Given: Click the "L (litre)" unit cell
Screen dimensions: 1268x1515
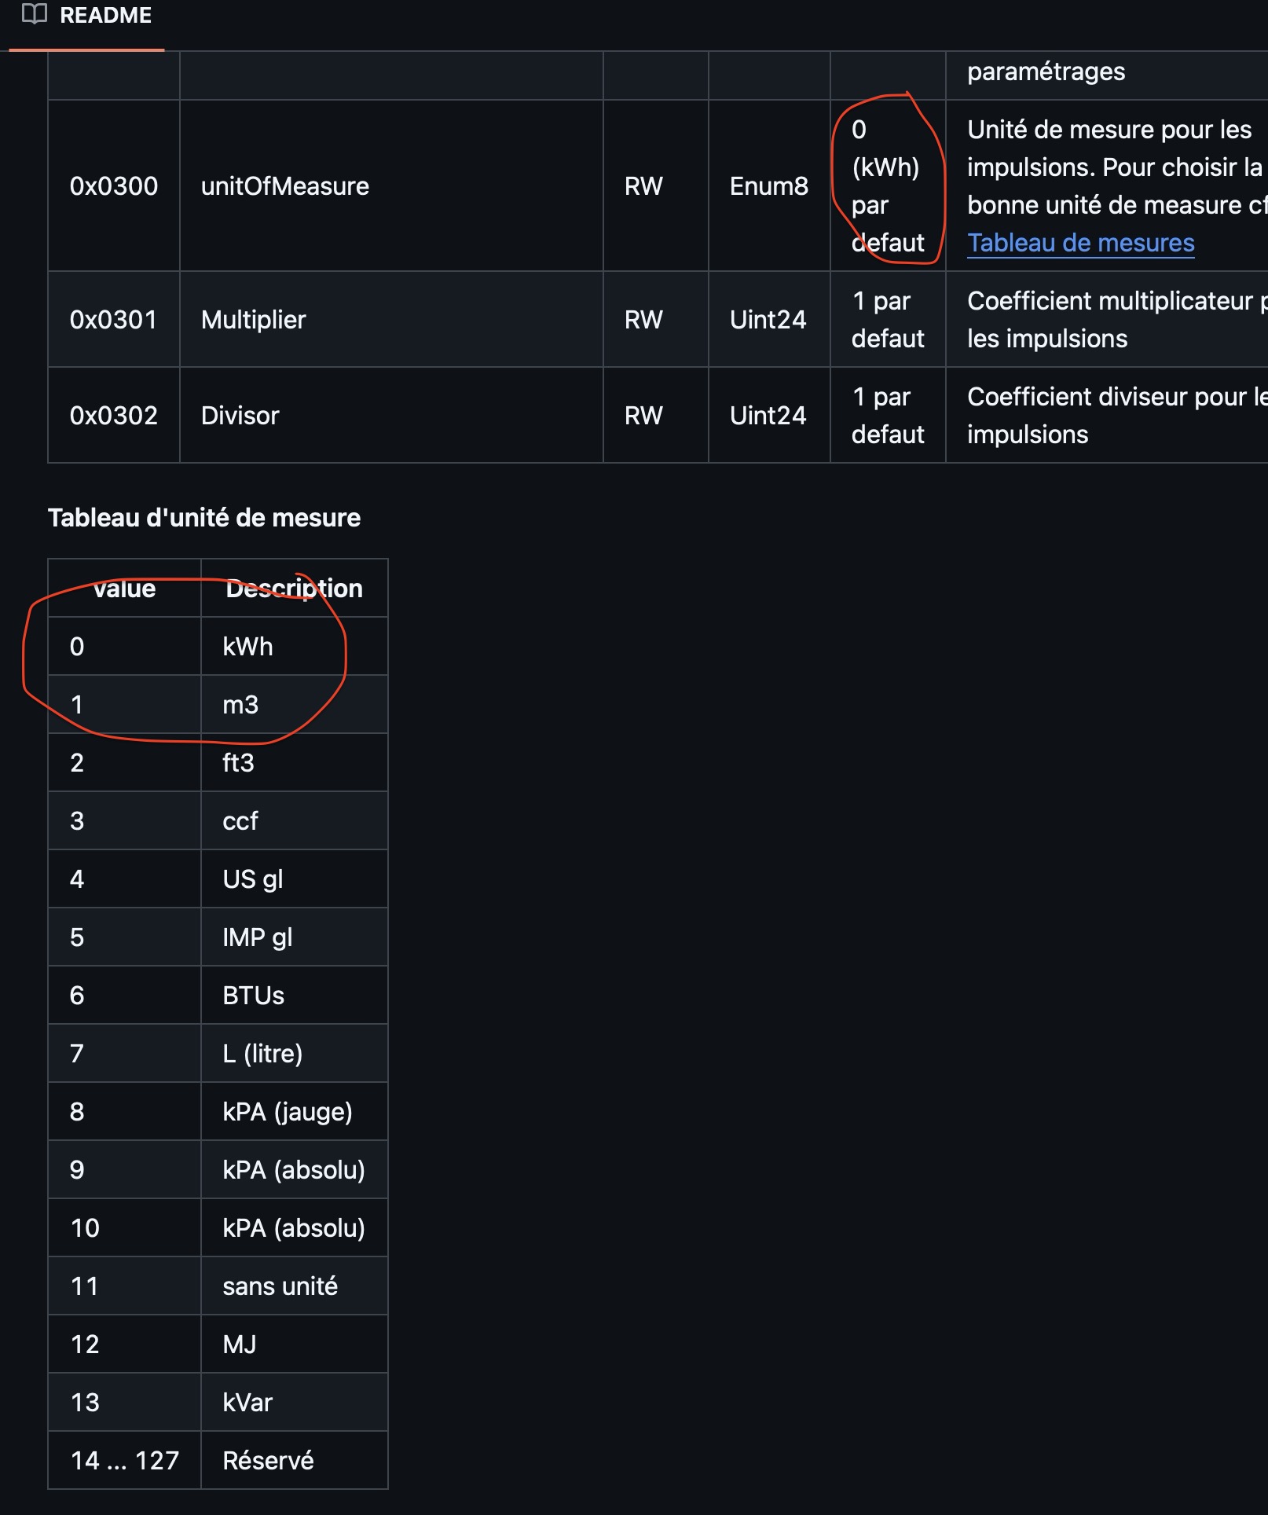Looking at the screenshot, I should tap(262, 1054).
